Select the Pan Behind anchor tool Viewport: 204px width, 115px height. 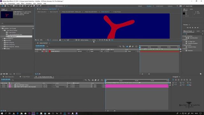tap(17, 6)
